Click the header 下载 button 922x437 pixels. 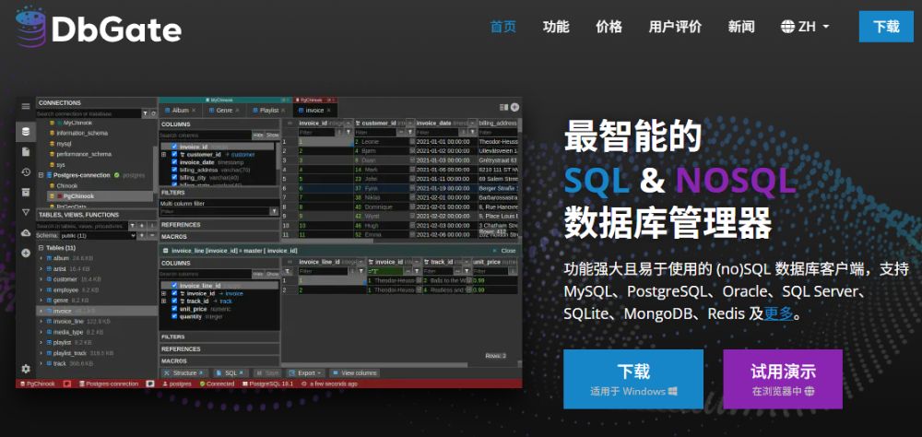[x=886, y=27]
